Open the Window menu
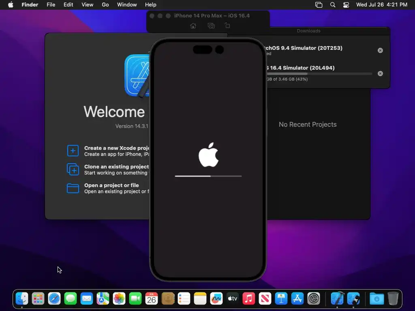Screen dimensions: 415x311 point(127,5)
